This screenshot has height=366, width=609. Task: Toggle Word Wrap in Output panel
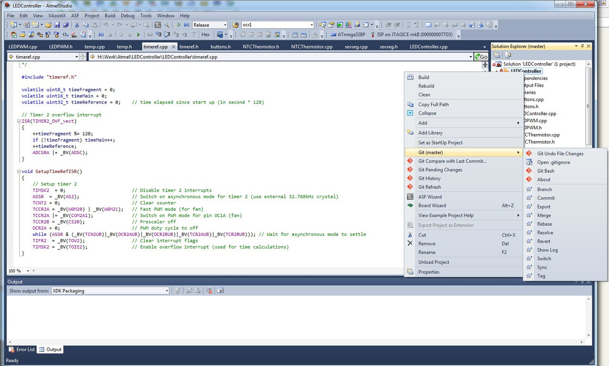point(221,290)
